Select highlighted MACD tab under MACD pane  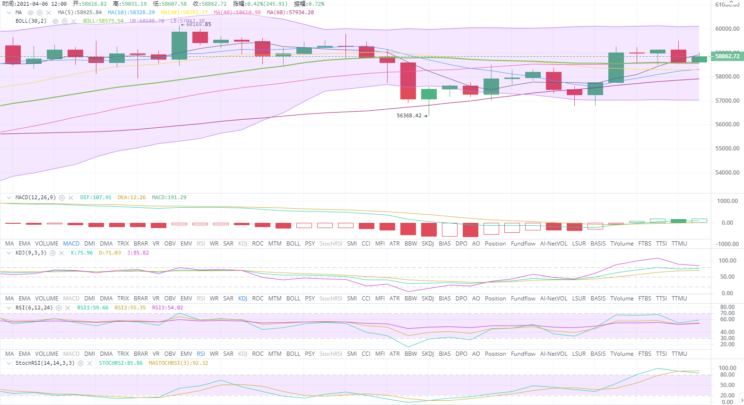(71, 244)
